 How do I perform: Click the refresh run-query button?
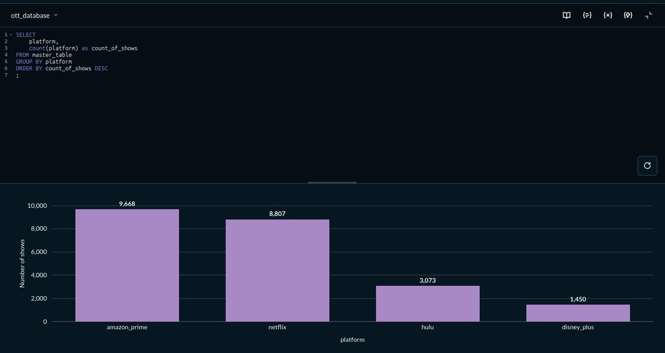tap(647, 165)
